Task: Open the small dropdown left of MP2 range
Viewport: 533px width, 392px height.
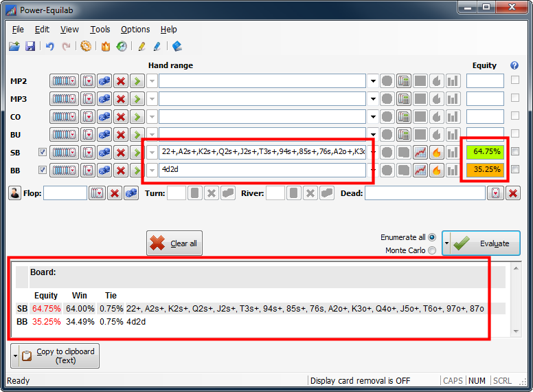Action: click(152, 81)
